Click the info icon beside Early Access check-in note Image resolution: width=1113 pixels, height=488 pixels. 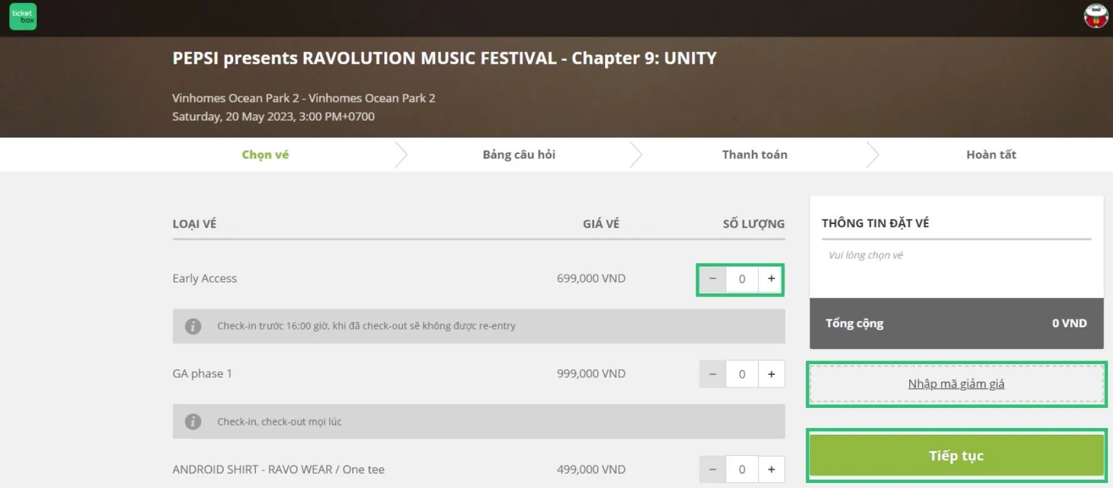pyautogui.click(x=193, y=326)
